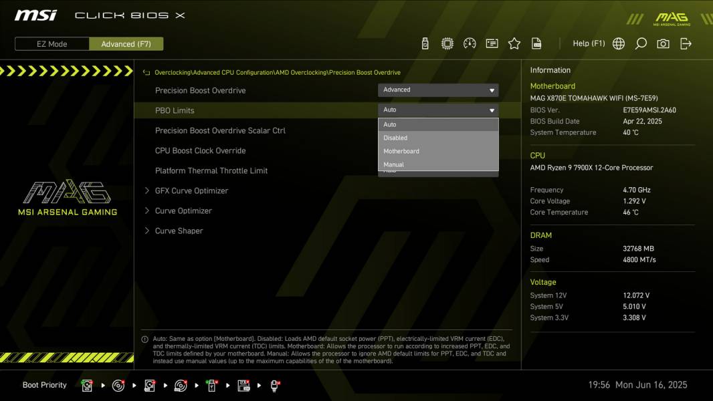Image resolution: width=713 pixels, height=401 pixels.
Task: Click the CPU chip icon in toolbar
Action: pyautogui.click(x=447, y=43)
